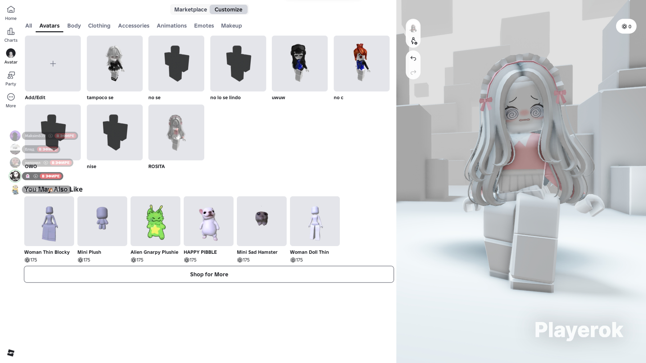
Task: Switch to Customize view
Action: [228, 9]
